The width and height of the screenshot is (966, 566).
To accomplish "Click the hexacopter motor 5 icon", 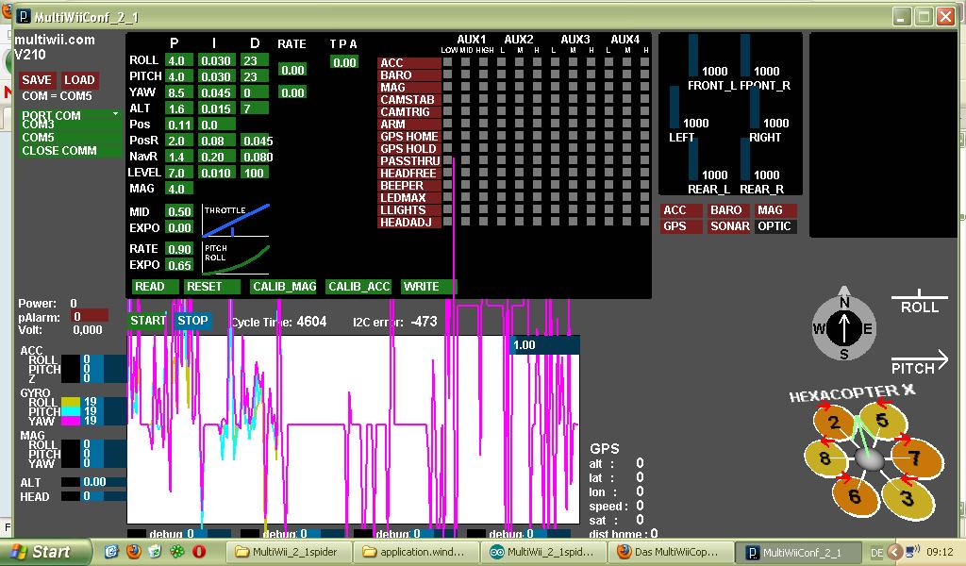I will [x=883, y=420].
